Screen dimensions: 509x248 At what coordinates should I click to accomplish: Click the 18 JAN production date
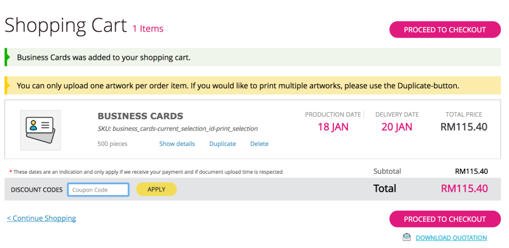pyautogui.click(x=333, y=127)
